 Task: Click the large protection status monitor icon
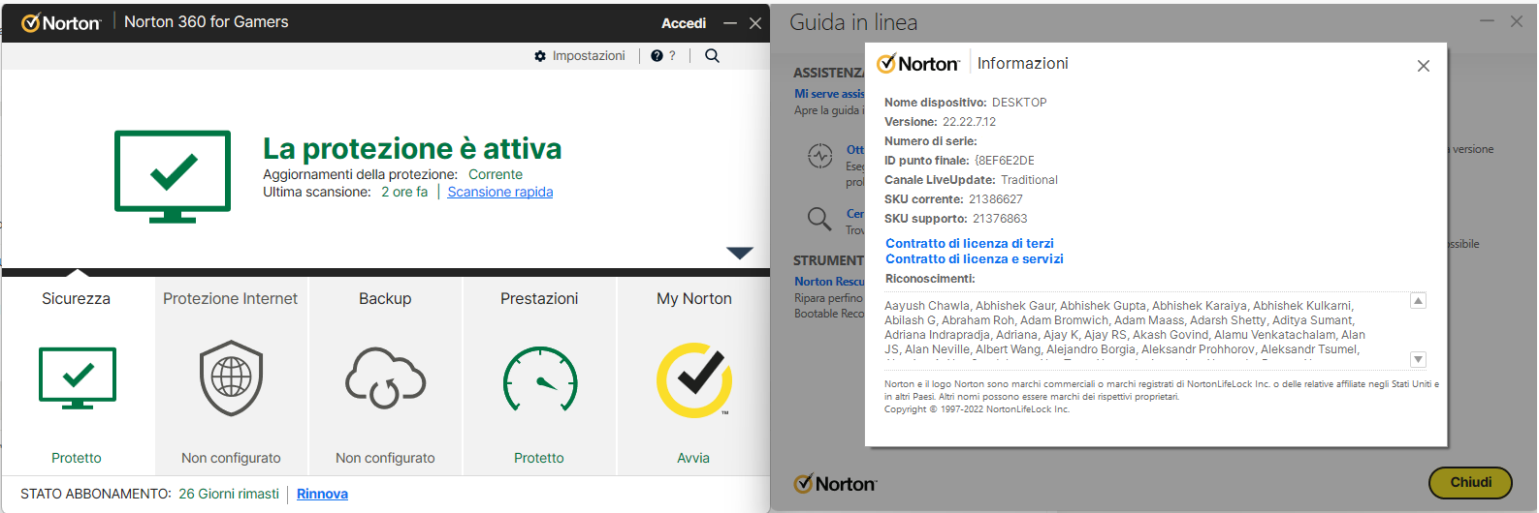point(173,176)
